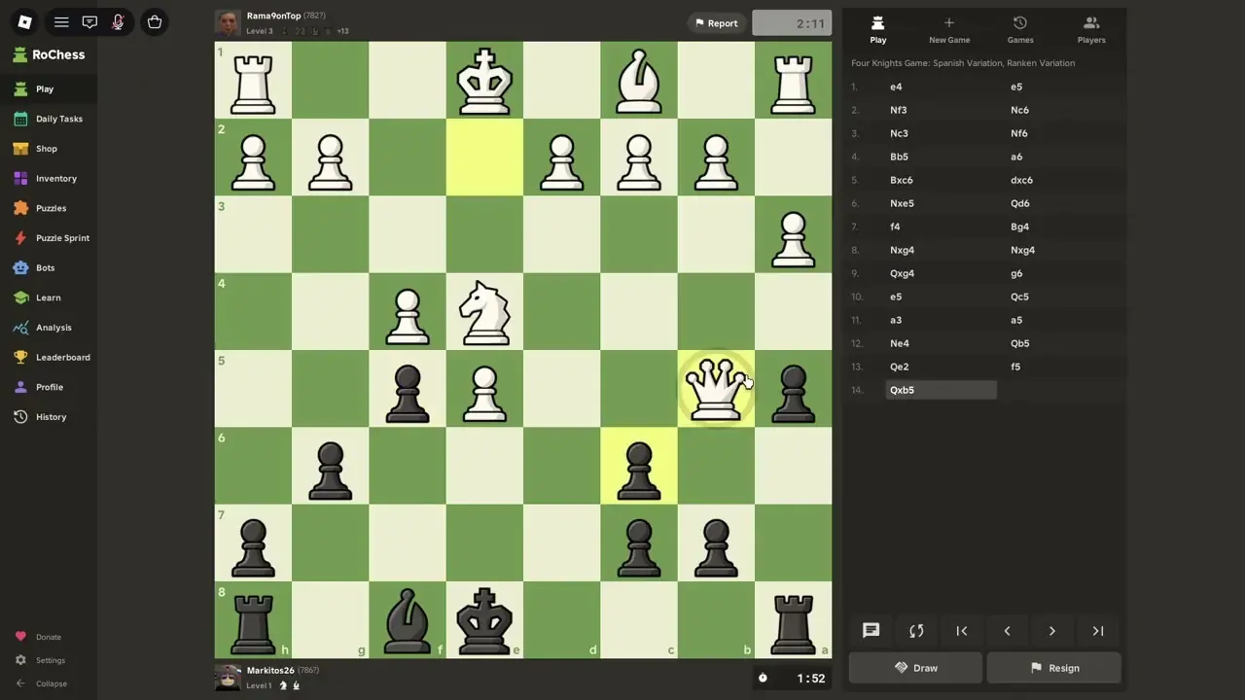Screen dimensions: 1245x700
Task: Open Rama9onTop player avatar
Action: click(228, 22)
